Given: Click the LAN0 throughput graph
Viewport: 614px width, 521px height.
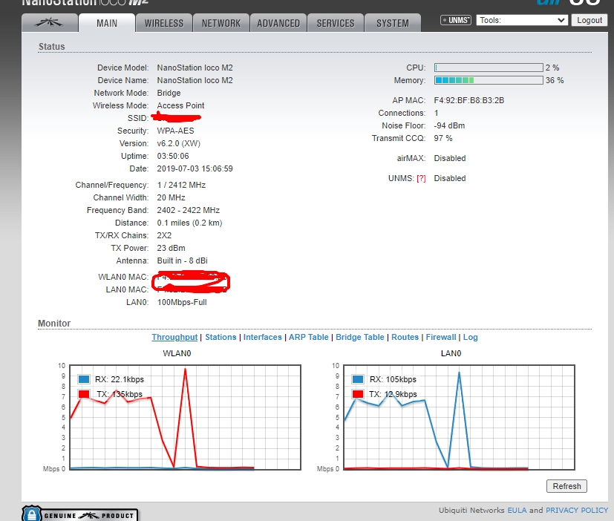Looking at the screenshot, I should [x=459, y=417].
